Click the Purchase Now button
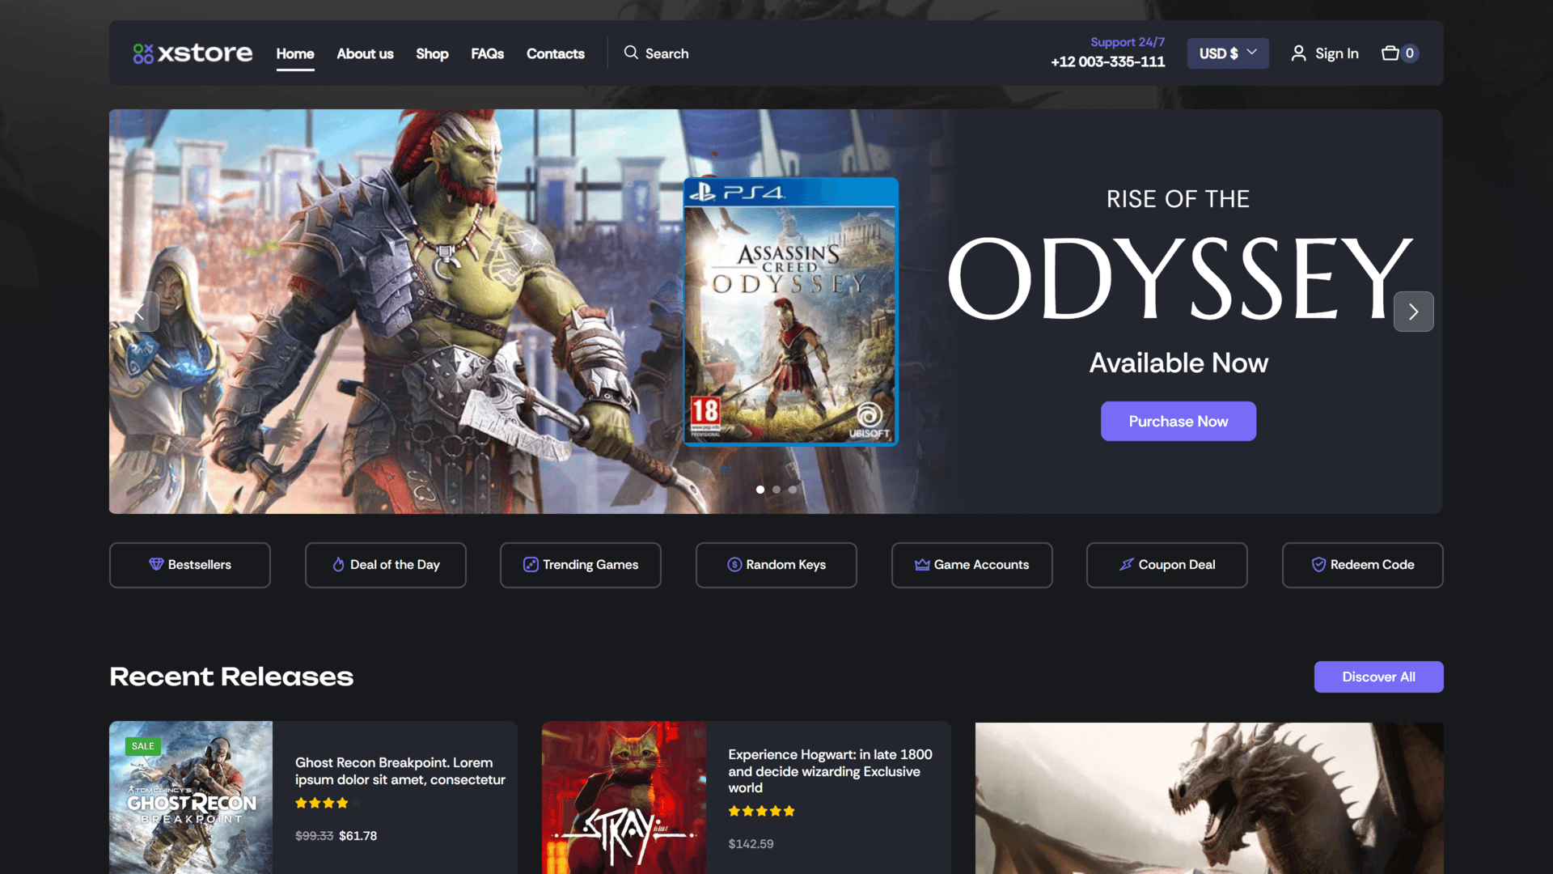The image size is (1553, 874). [1178, 421]
